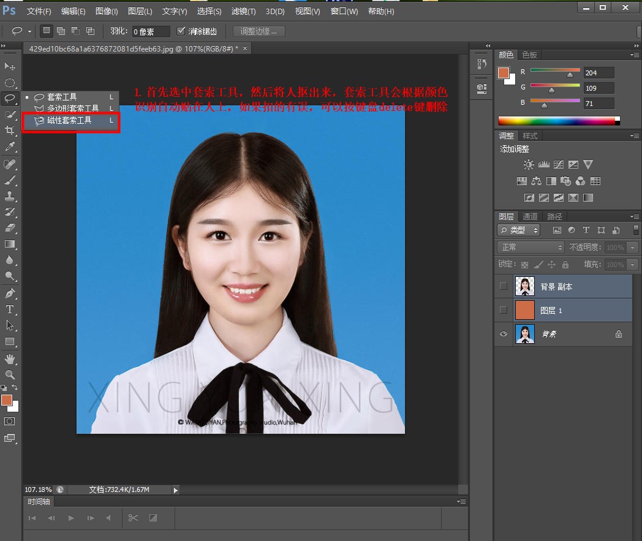Choose Magnetic Lasso tool from flyout

[x=69, y=121]
